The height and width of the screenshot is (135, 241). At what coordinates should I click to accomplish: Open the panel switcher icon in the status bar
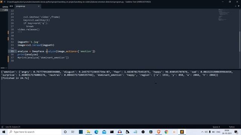(3, 127)
